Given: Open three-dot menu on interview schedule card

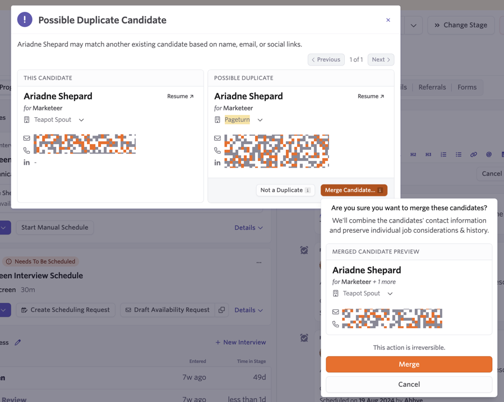Looking at the screenshot, I should [259, 262].
